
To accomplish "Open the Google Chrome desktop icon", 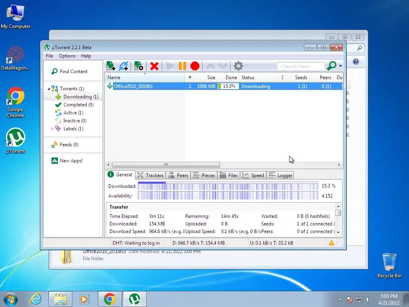I will coord(16,102).
